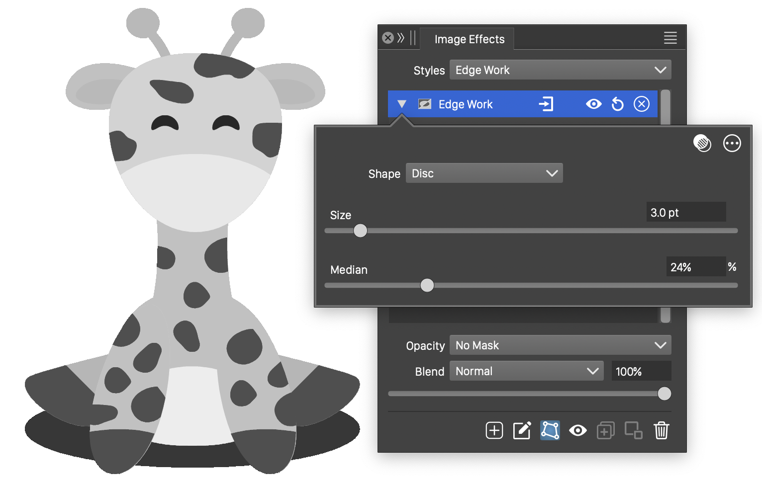Open the panel hamburger menu

click(x=670, y=38)
